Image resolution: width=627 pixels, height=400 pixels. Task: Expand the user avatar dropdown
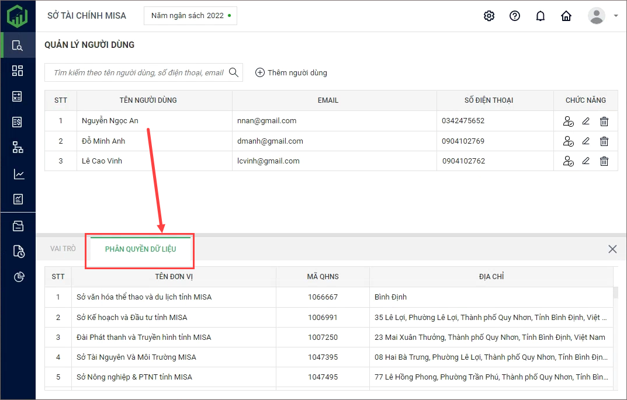[615, 16]
